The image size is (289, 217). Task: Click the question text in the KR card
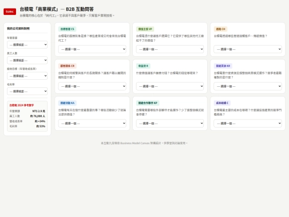point(248,76)
